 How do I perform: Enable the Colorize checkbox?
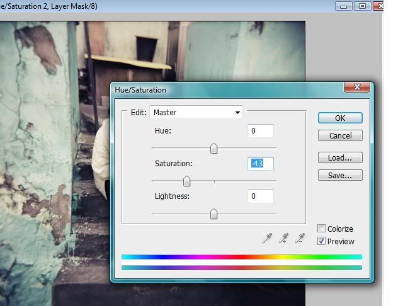321,228
